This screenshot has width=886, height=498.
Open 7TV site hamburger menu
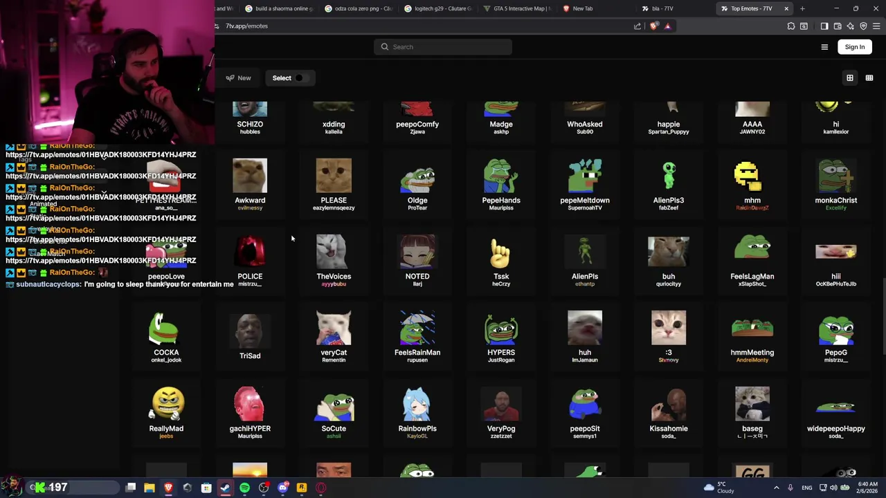pos(824,47)
